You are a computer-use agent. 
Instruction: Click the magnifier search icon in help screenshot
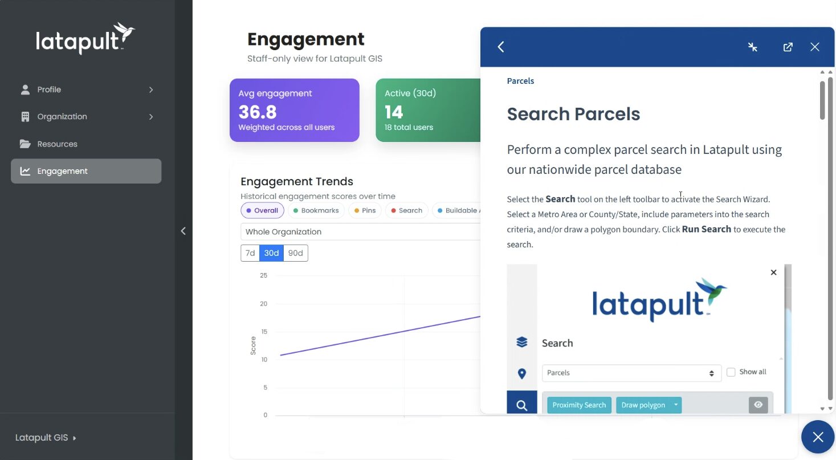click(521, 405)
